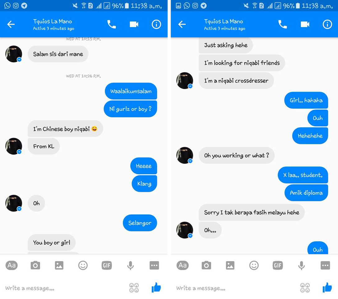Screen dimensions: 338x299
Task: Tap the voice call icon in left chat
Action: click(x=111, y=24)
